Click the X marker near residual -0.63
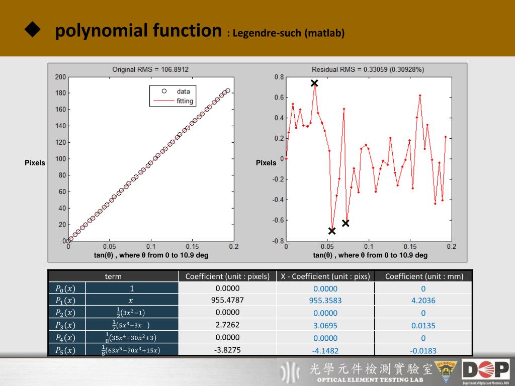The image size is (515, 386). tap(346, 223)
